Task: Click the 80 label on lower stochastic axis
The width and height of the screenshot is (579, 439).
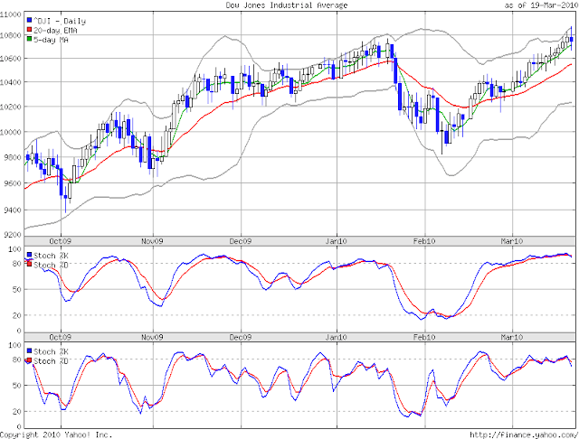Action: click(x=17, y=360)
